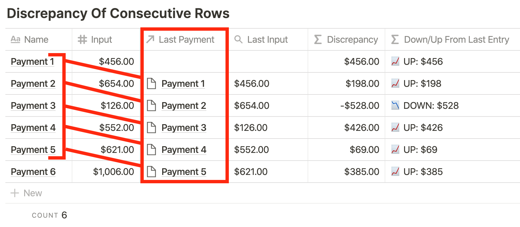520x227 pixels.
Task: Open the related Payment 5 link in Last Payment
Action: coord(184,172)
